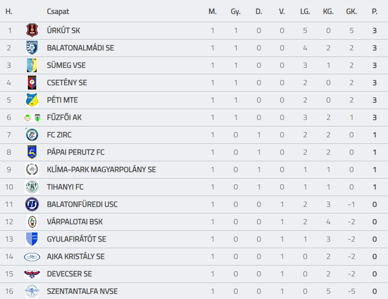Click the Pápai Perutz FC crest
This screenshot has width=388, height=299.
coord(32,152)
